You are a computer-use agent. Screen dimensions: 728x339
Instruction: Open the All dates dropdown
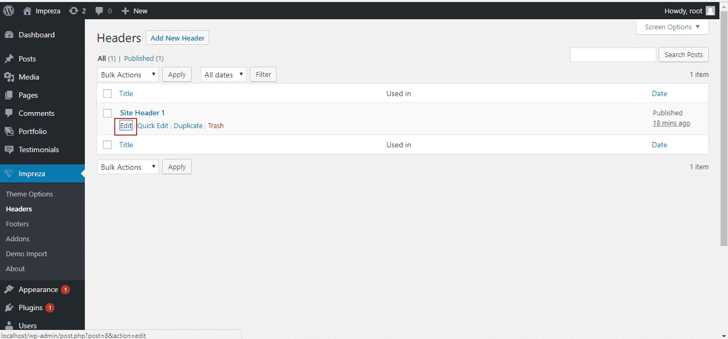pyautogui.click(x=223, y=75)
